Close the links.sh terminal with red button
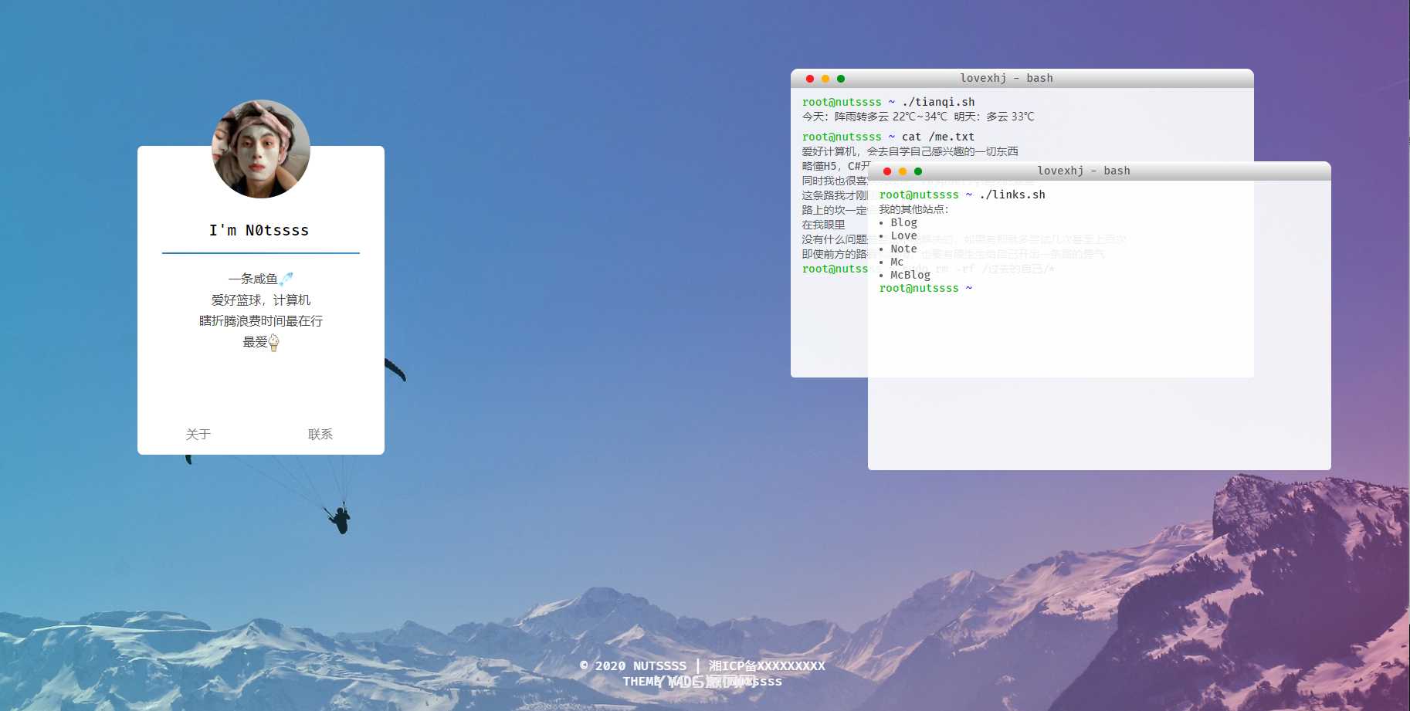This screenshot has height=711, width=1410. tap(887, 171)
